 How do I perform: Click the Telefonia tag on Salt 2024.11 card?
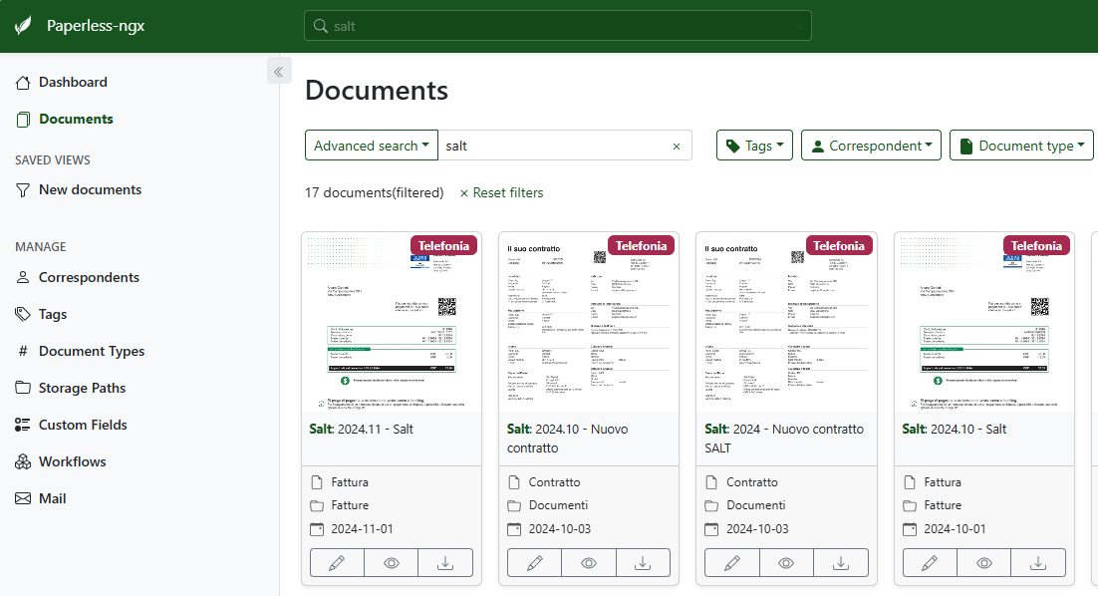pyautogui.click(x=444, y=246)
